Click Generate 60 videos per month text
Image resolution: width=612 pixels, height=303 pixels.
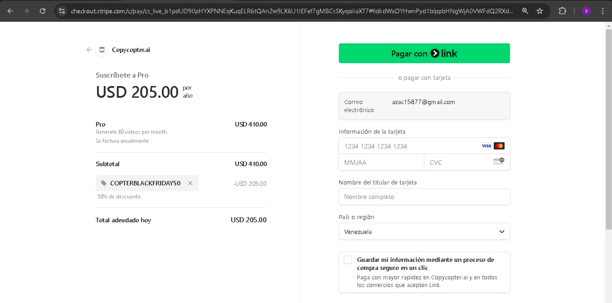pyautogui.click(x=131, y=132)
